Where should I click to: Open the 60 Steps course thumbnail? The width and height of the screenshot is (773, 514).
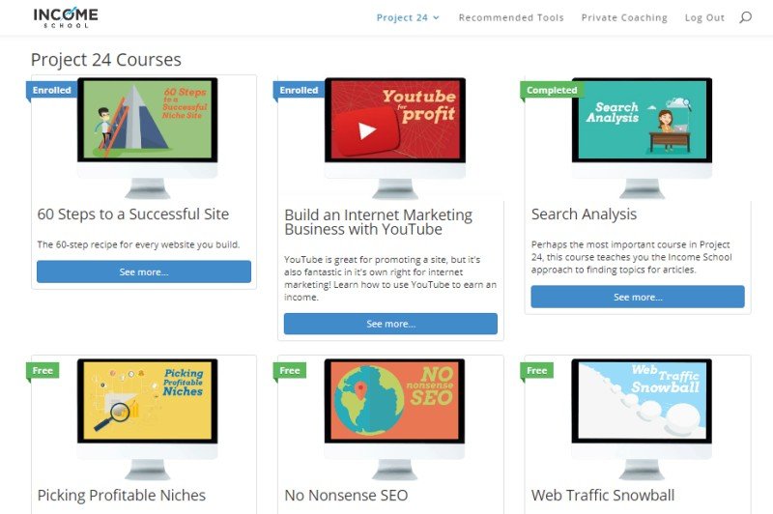[148, 120]
